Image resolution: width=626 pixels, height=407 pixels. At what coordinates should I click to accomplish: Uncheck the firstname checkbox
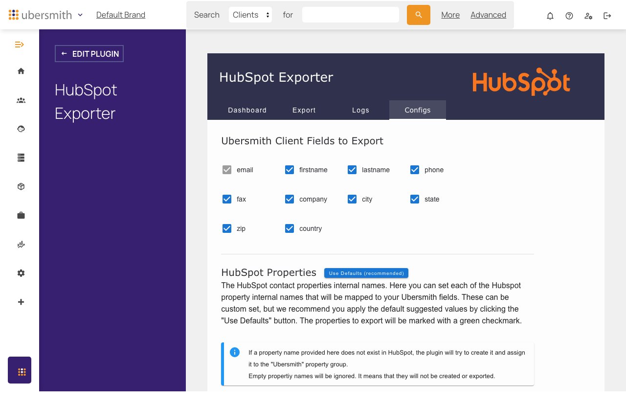290,170
